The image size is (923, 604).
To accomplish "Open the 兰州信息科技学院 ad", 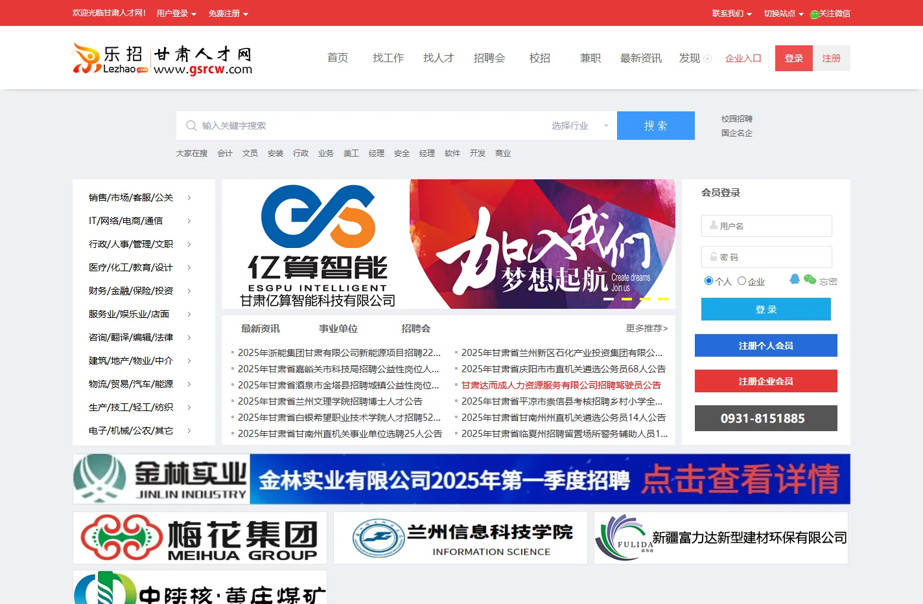I will (460, 538).
